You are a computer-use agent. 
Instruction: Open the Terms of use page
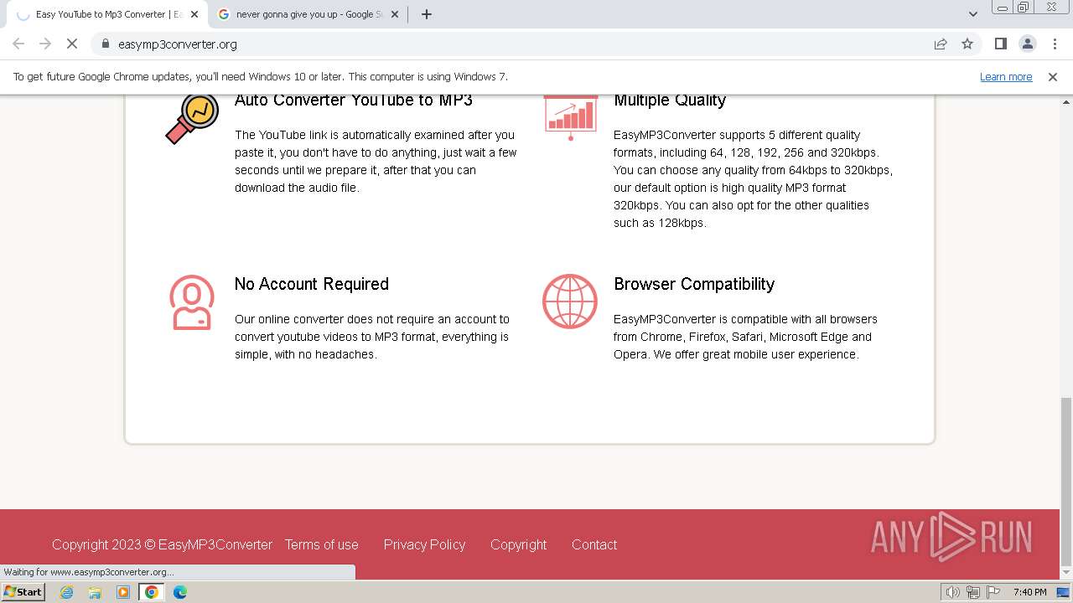(321, 544)
